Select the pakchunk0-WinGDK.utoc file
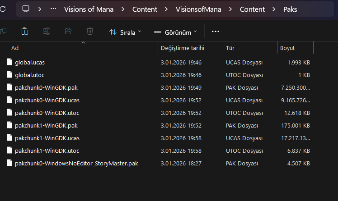Image resolution: width=338 pixels, height=201 pixels. (47, 113)
